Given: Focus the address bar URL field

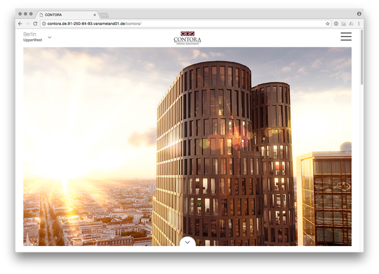Looking at the screenshot, I should tap(178, 24).
